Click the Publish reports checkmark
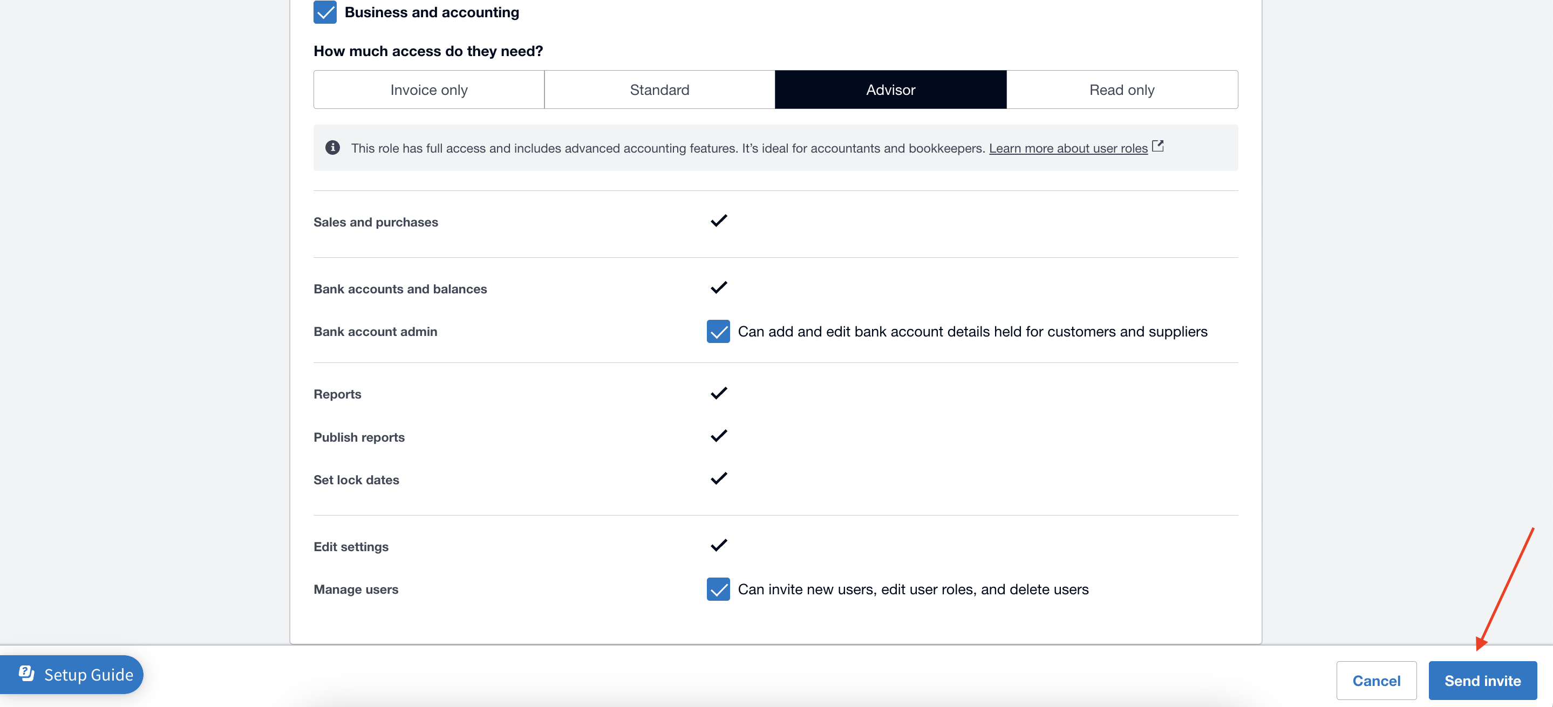 [x=719, y=436]
